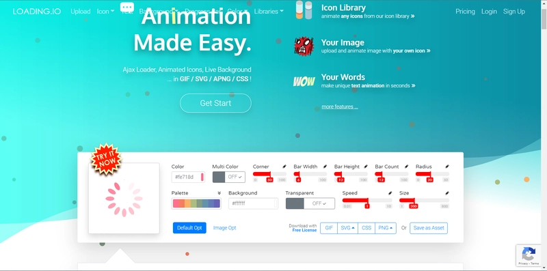This screenshot has width=547, height=271.
Task: Open the Libraries menu in navbar
Action: tap(269, 12)
